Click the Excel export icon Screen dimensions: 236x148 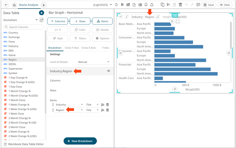[140, 5]
